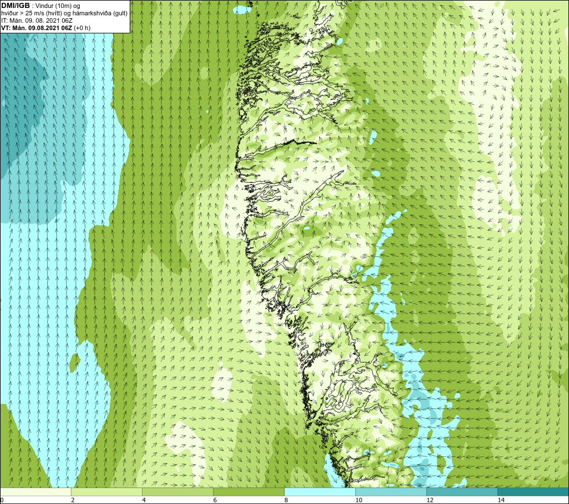
Task: Click the light green 2–4 m/s legend swatch
Action: (x=107, y=491)
